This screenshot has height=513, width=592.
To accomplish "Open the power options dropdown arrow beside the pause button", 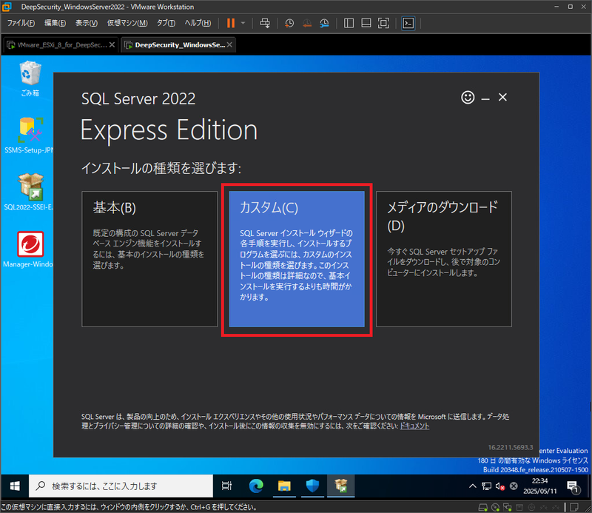I will tap(243, 23).
